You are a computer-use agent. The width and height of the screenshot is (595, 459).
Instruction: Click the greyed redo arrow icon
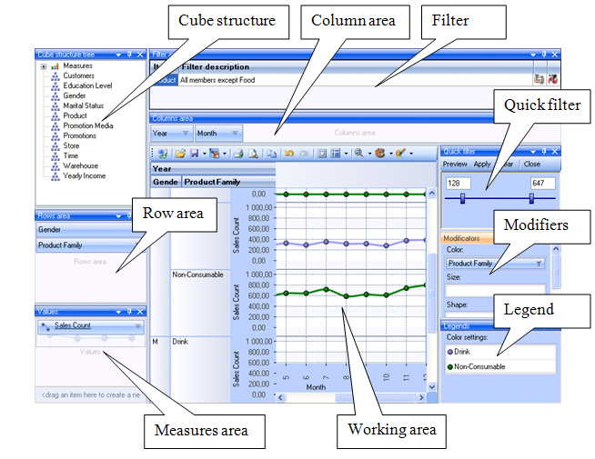point(304,154)
